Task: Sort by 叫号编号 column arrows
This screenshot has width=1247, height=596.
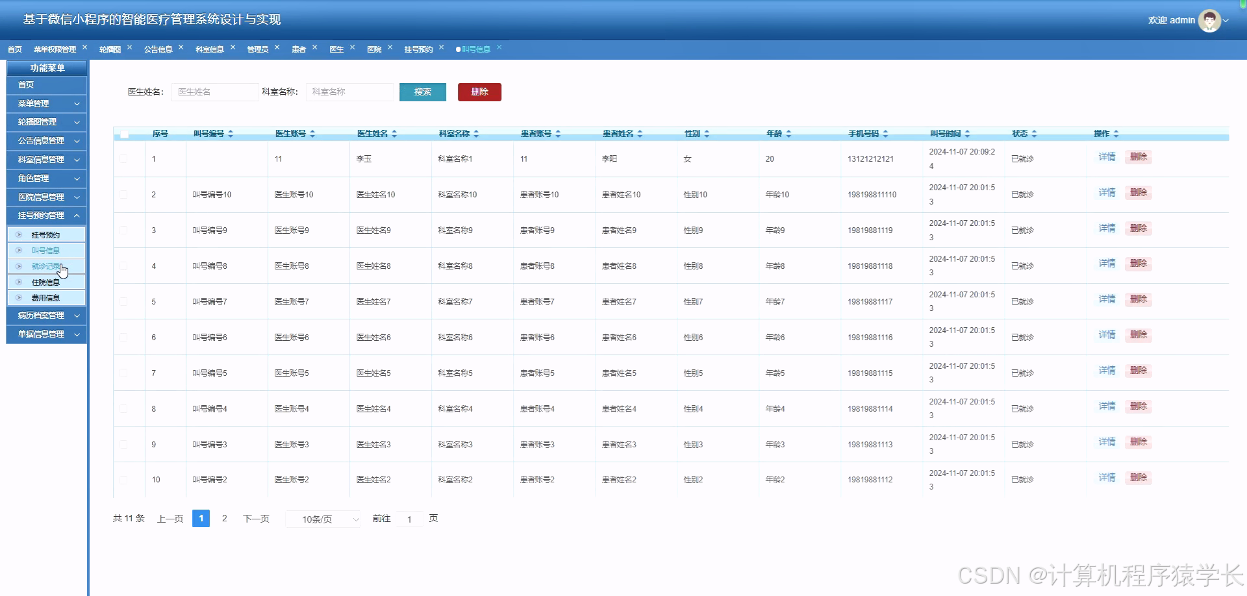Action: click(x=231, y=134)
